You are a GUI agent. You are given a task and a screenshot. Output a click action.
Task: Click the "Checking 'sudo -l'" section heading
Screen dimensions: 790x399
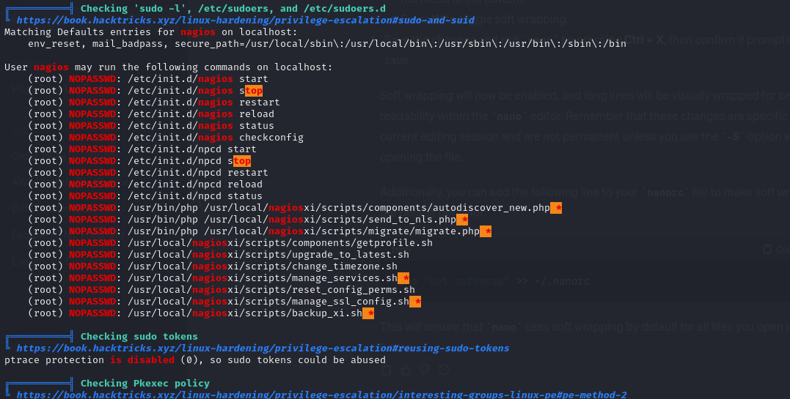[233, 9]
